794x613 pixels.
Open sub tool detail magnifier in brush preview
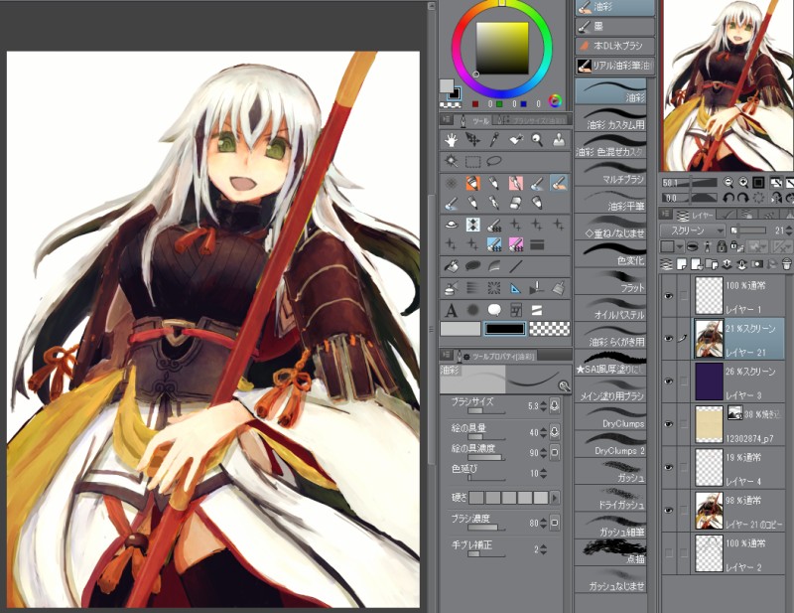pyautogui.click(x=564, y=386)
